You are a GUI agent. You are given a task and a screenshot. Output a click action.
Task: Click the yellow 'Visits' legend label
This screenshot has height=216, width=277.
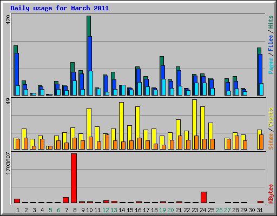tap(271, 117)
